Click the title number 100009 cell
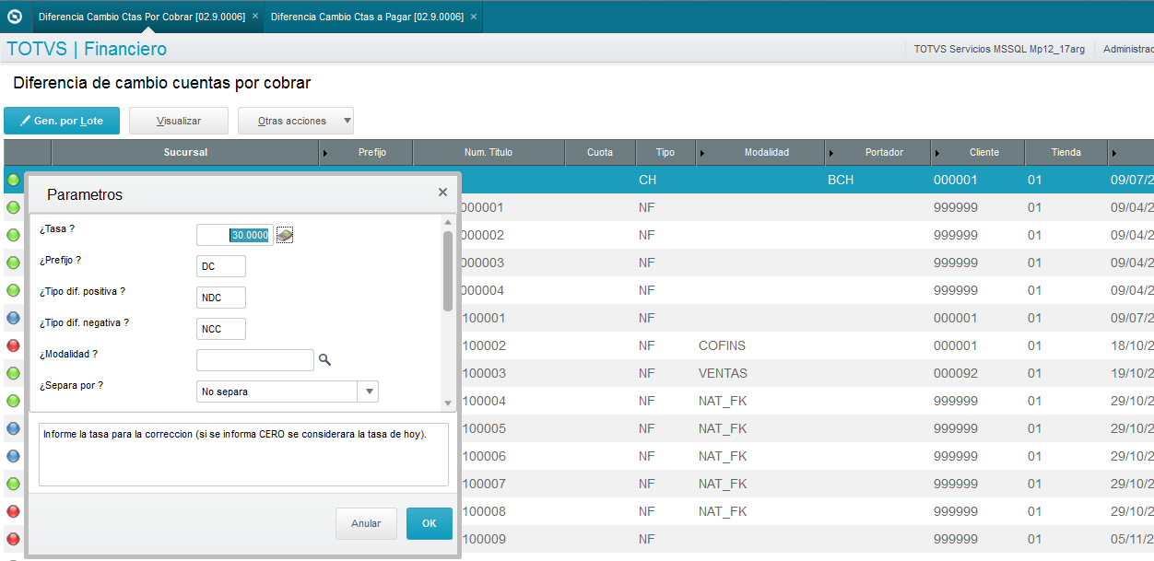1154x561 pixels. (484, 539)
